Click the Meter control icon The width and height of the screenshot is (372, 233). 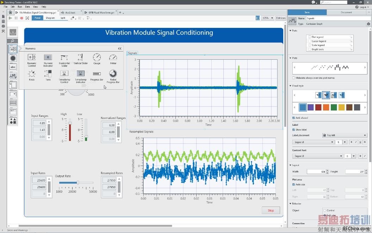pyautogui.click(x=113, y=57)
